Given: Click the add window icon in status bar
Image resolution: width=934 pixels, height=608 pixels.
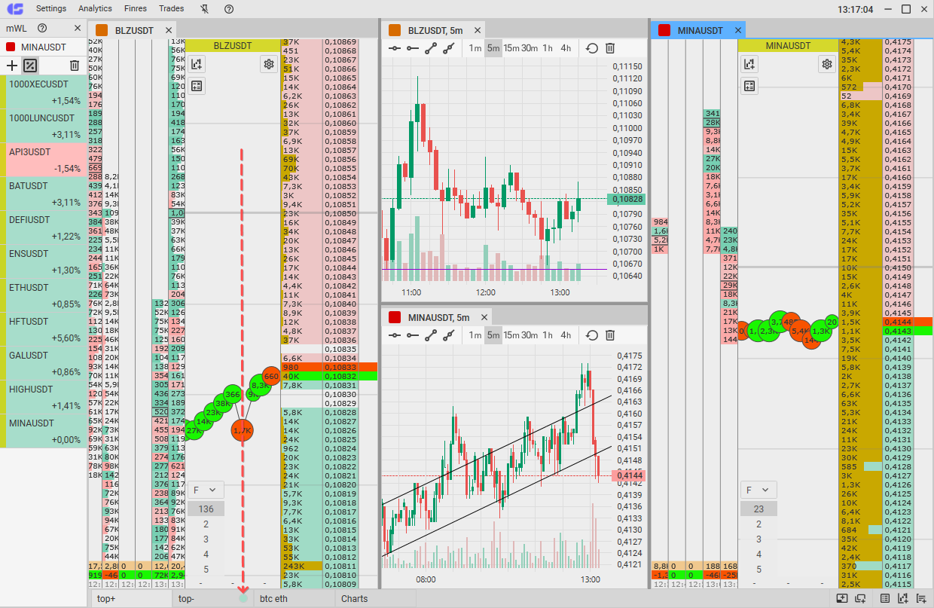Looking at the screenshot, I should point(860,599).
